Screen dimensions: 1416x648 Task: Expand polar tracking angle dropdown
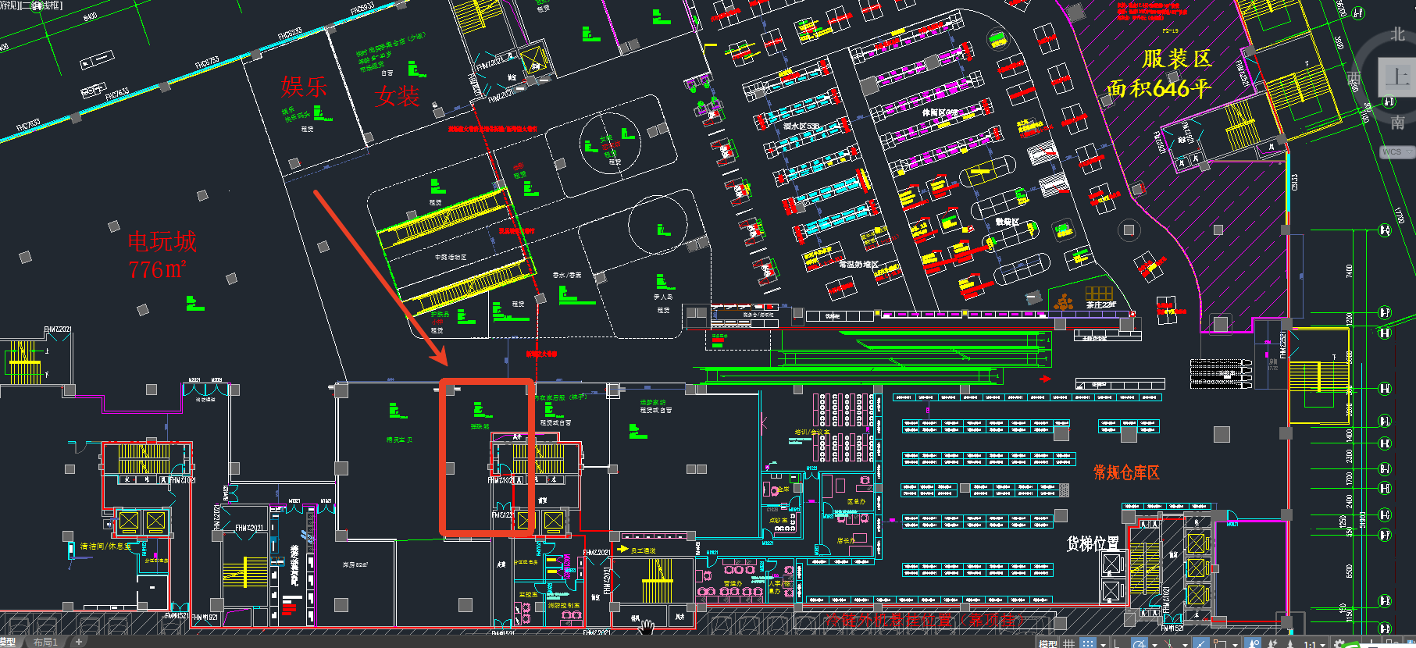point(1154,644)
